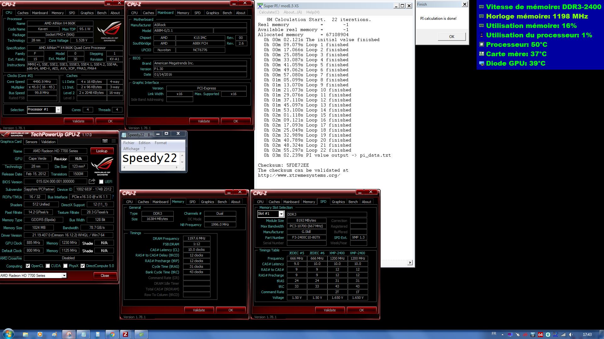Viewport: 604px width, 339px height.
Task: Click the BIOS export share icon in GPU-Z
Action: point(92,181)
